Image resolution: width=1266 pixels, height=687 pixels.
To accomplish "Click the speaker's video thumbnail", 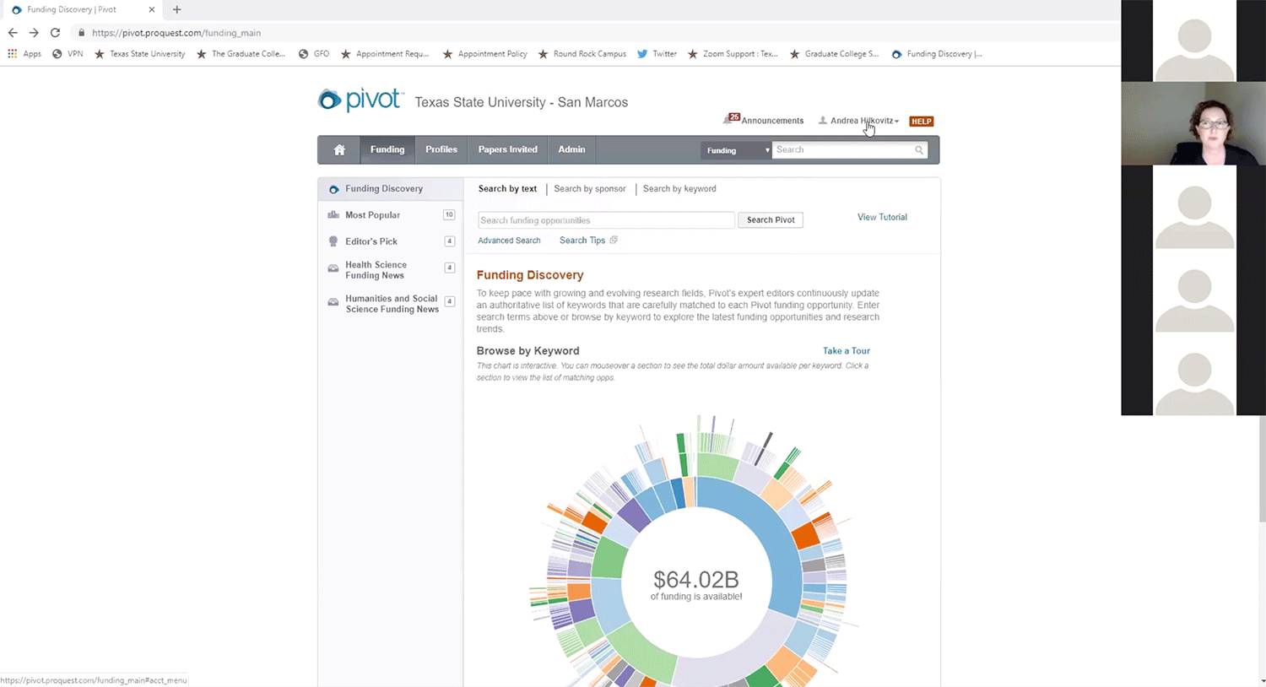I will 1193,123.
